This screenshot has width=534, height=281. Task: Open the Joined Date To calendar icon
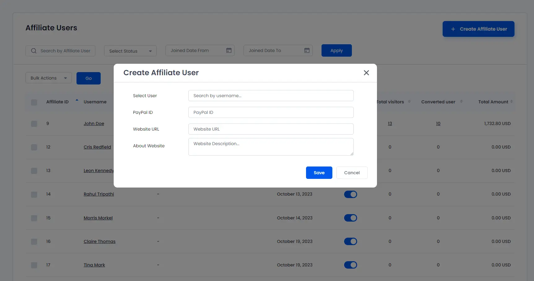point(307,50)
